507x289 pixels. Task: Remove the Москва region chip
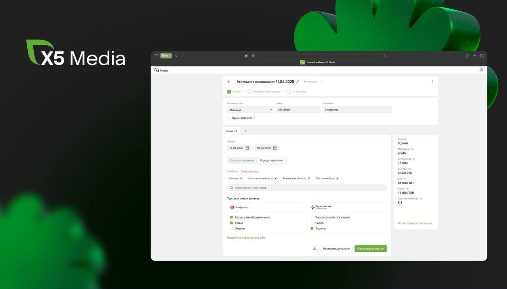[241, 179]
